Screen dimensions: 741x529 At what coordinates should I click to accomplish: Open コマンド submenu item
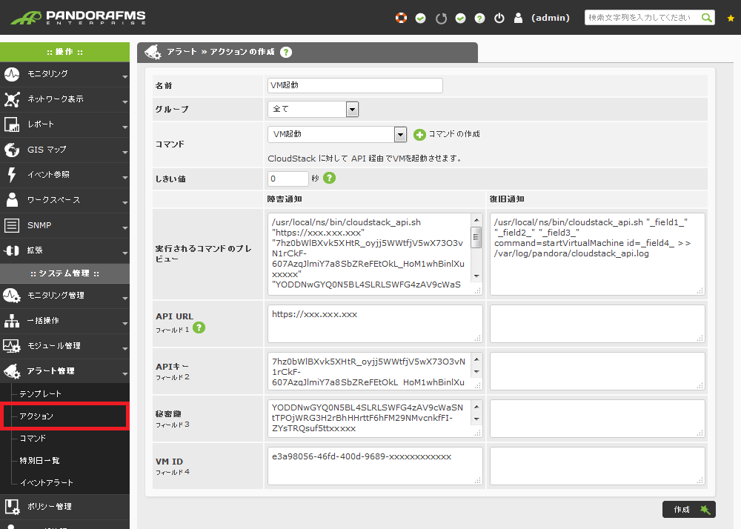tap(33, 439)
